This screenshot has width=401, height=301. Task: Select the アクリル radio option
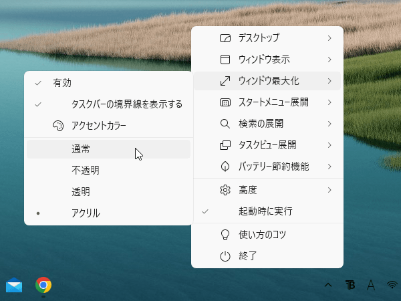coord(86,213)
